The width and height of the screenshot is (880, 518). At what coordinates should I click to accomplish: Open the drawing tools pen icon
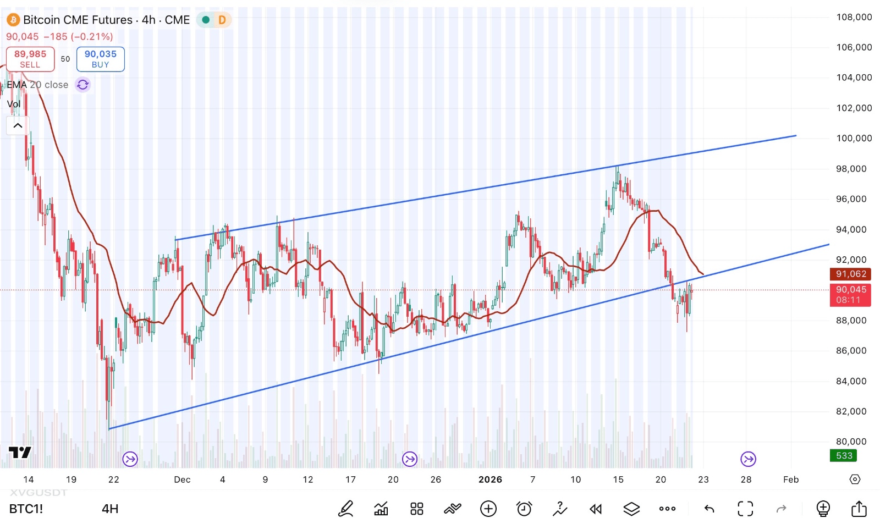click(345, 509)
